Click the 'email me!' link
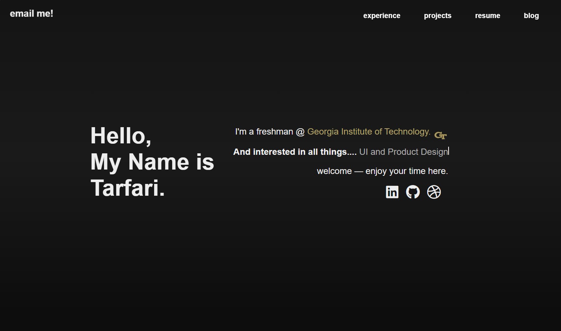 tap(31, 14)
